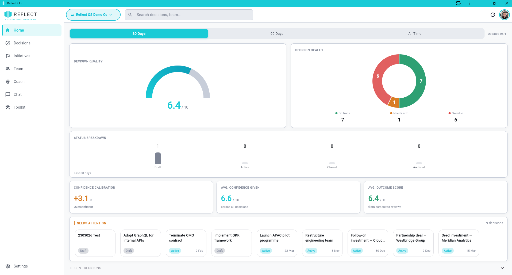Click the Updated 05:41 timestamp

point(498,34)
